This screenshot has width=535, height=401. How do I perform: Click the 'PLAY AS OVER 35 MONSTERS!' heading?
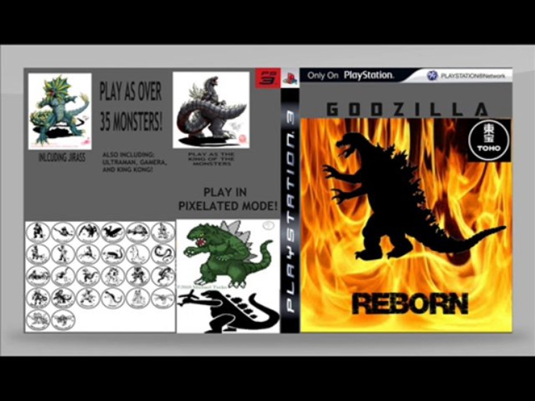click(130, 106)
